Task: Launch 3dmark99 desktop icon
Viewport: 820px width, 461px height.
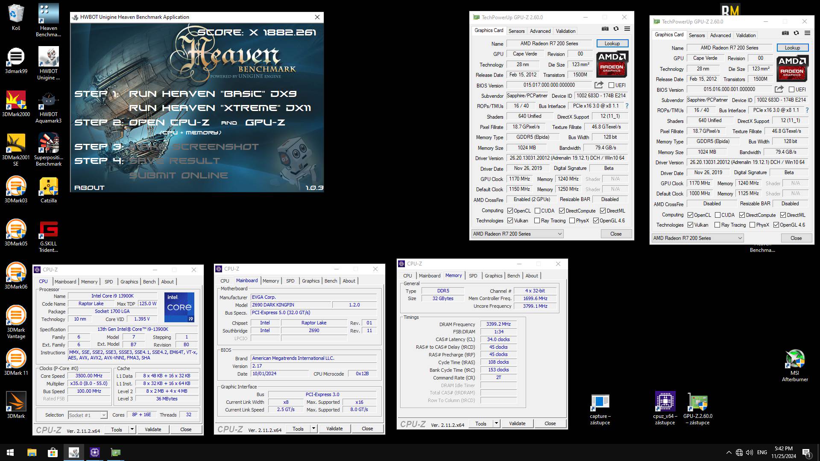Action: point(16,60)
